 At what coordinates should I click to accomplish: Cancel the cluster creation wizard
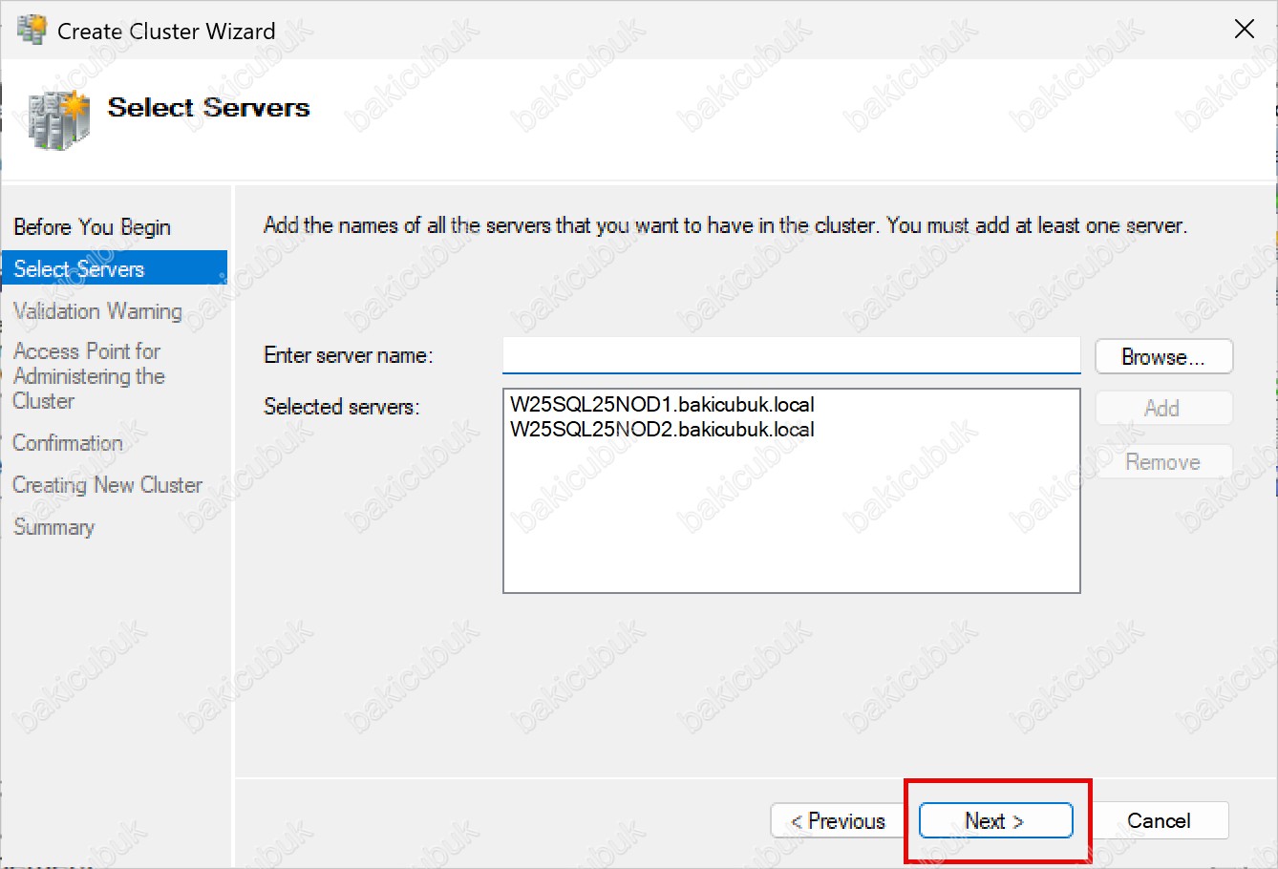[x=1158, y=821]
